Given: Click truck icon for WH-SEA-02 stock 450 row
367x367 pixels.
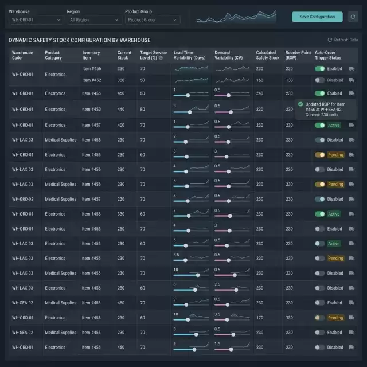Looking at the screenshot, I should (352, 303).
